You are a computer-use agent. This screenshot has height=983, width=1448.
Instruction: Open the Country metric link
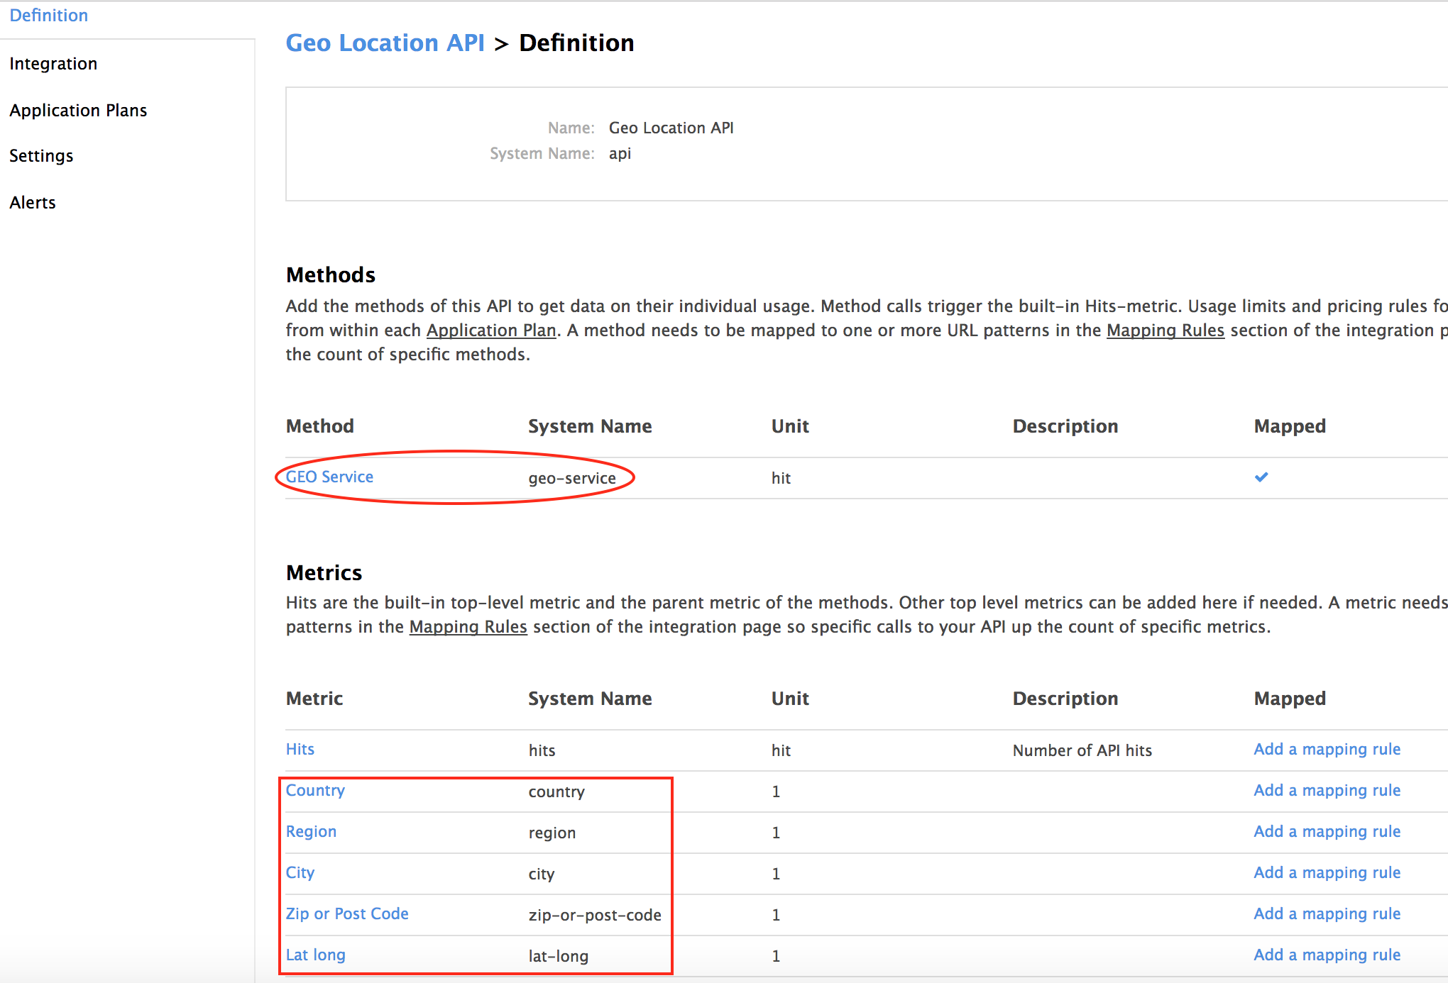315,791
